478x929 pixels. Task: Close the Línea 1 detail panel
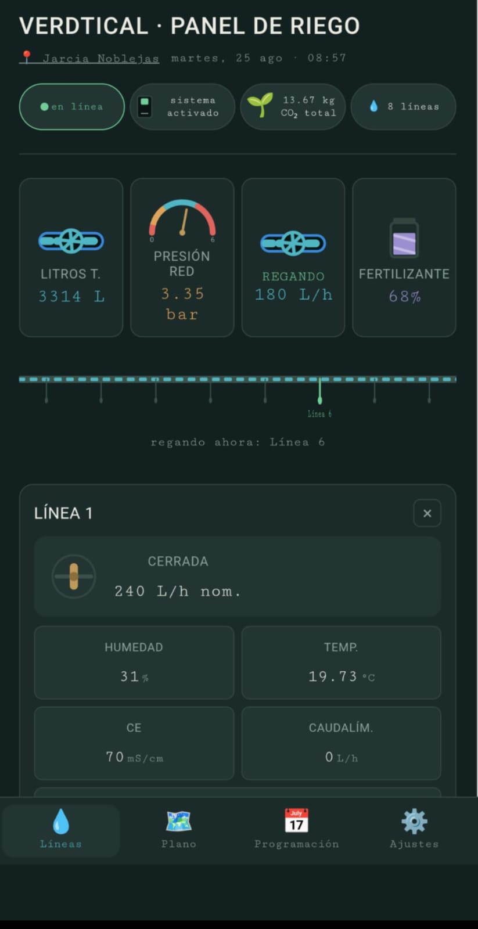427,513
